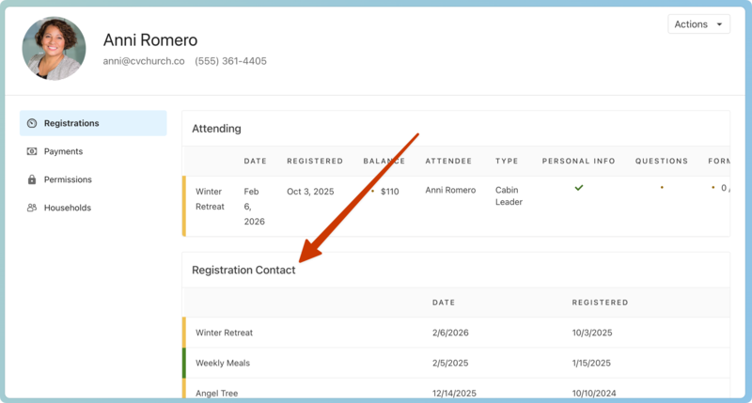Open the Registrations tab
752x403 pixels.
tap(71, 123)
